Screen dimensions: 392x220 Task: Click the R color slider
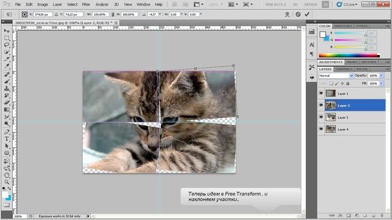[350, 33]
